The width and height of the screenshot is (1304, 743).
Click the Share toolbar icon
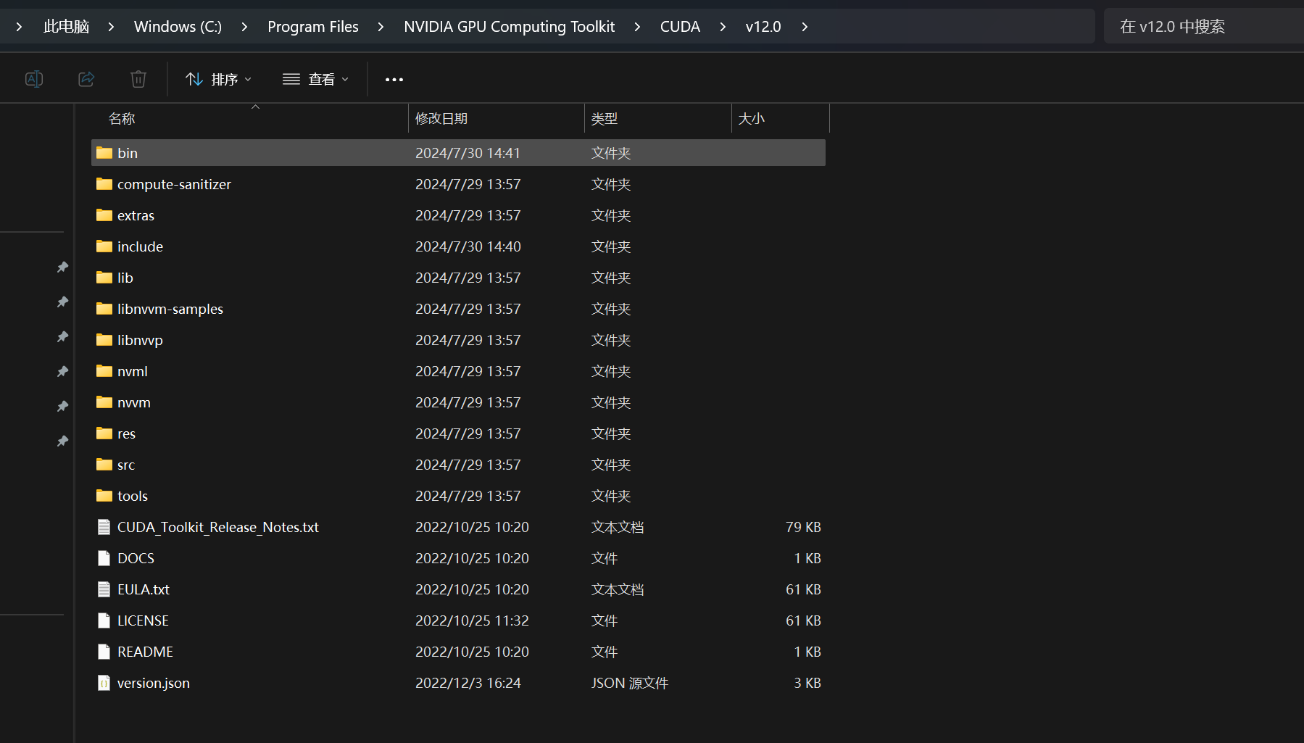pyautogui.click(x=86, y=79)
